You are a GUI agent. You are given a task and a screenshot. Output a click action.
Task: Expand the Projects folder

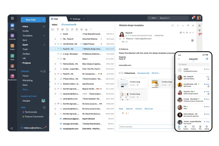[21, 63]
